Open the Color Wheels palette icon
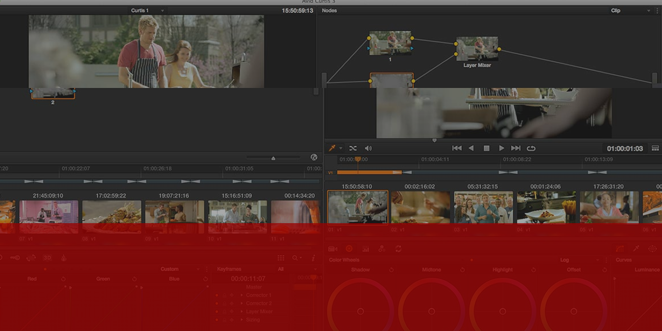Screen dimensions: 662x331 pyautogui.click(x=349, y=249)
